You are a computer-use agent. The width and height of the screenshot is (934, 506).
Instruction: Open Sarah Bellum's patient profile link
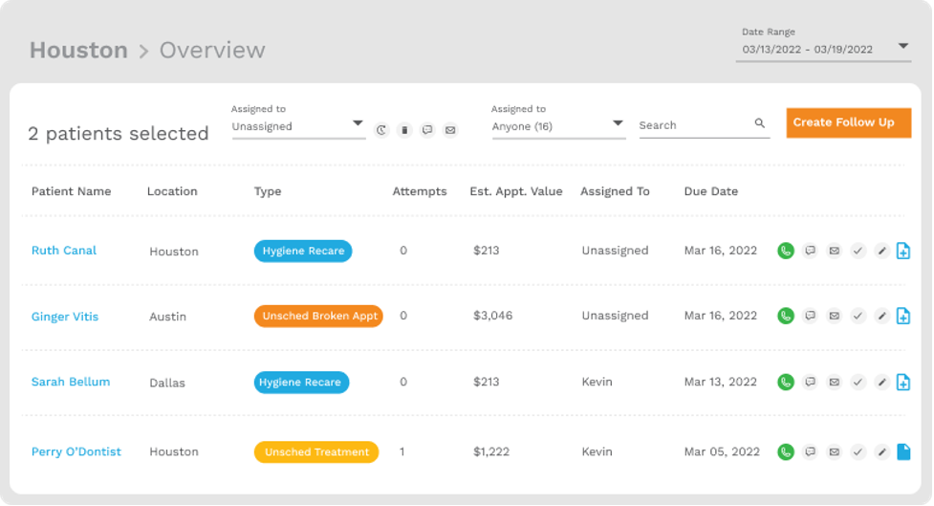71,382
